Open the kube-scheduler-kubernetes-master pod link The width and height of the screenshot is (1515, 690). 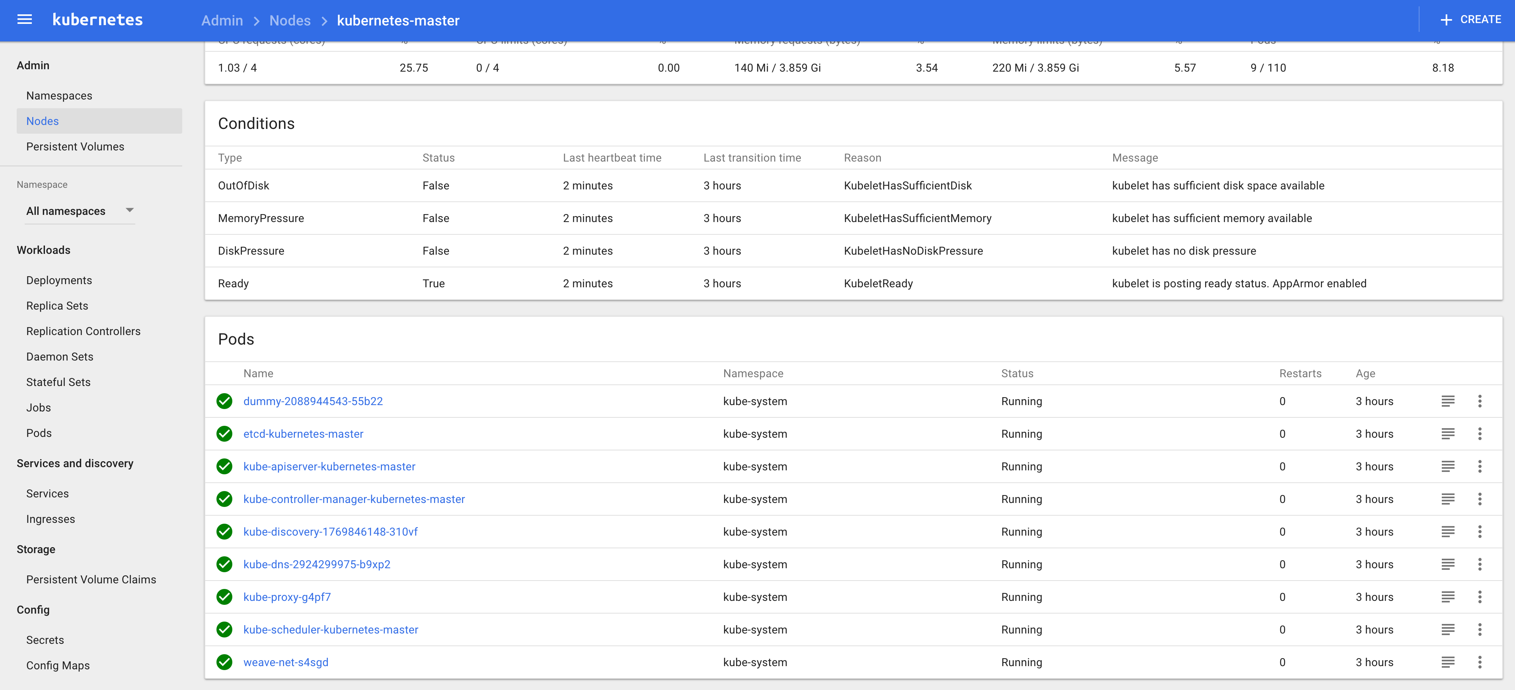(331, 630)
